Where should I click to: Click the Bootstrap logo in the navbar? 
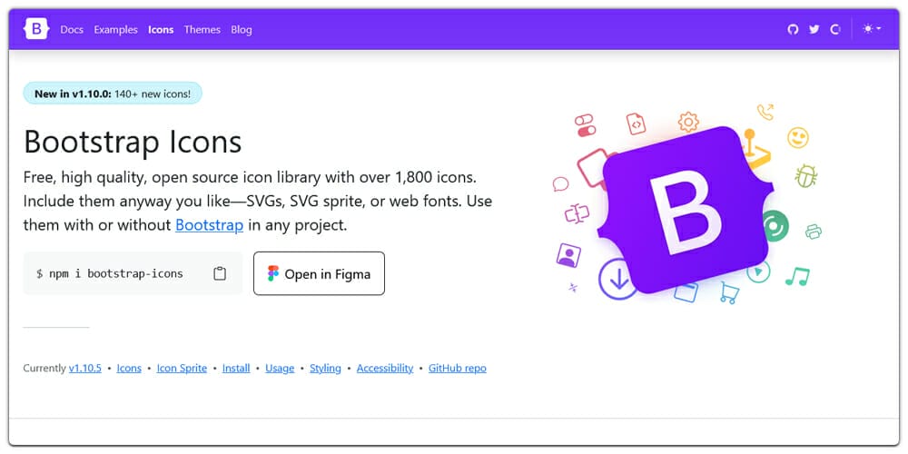tap(36, 29)
